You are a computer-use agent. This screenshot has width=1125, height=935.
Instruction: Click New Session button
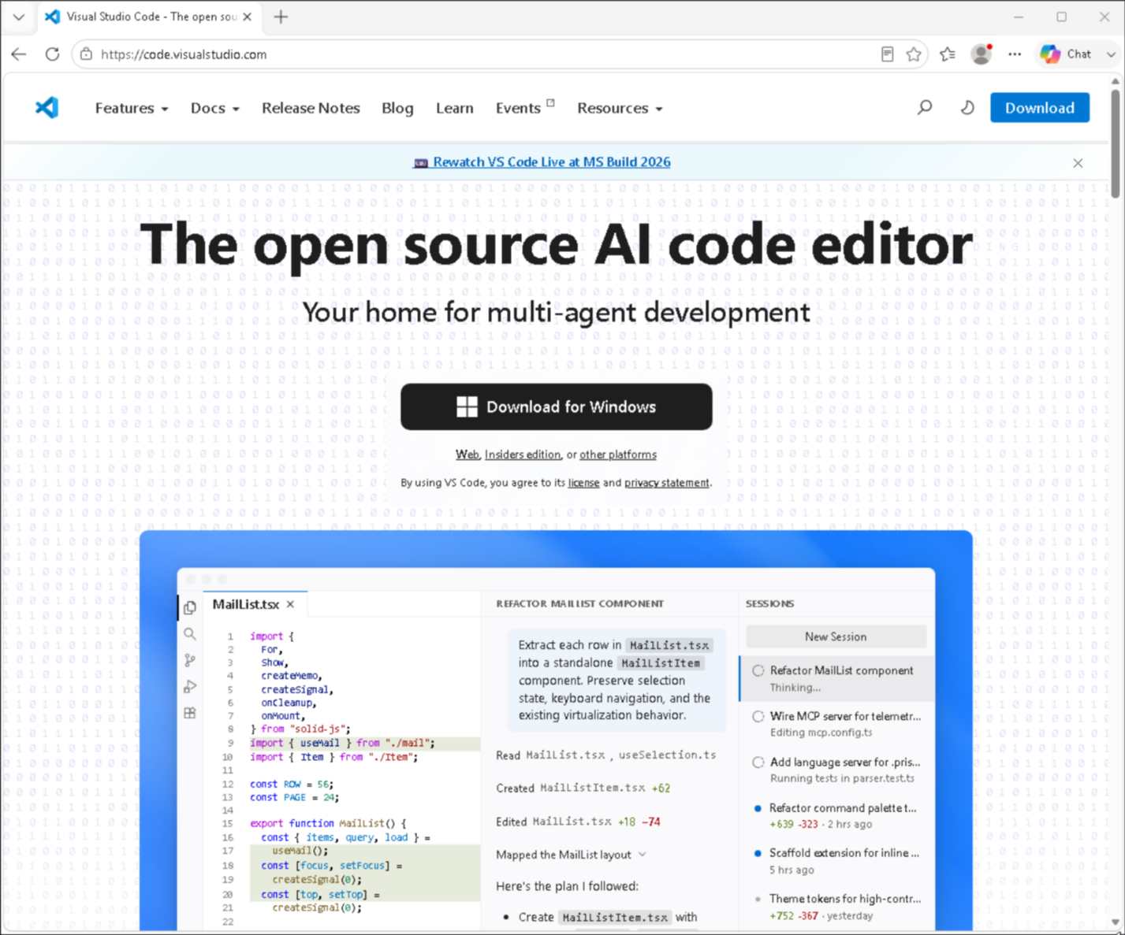click(836, 636)
